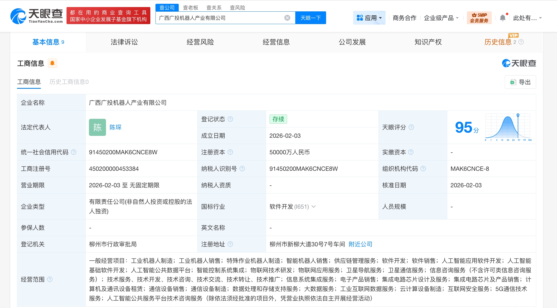Click the notification bell icon top right

[x=503, y=17]
